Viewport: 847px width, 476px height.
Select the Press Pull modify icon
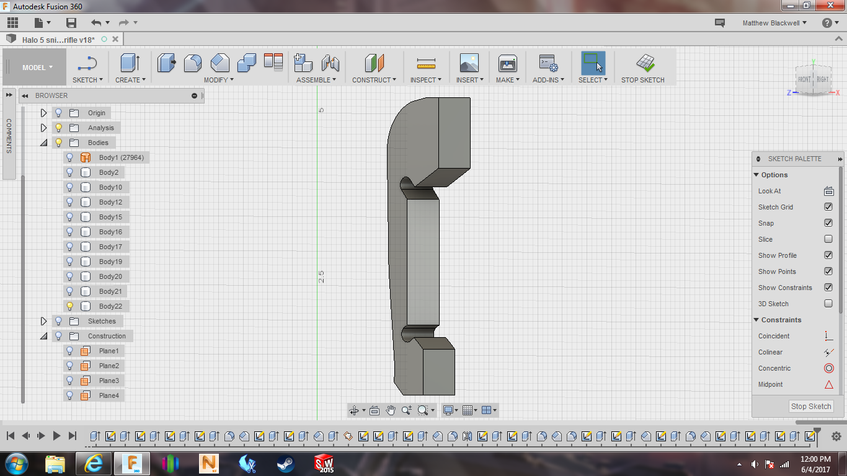[166, 63]
